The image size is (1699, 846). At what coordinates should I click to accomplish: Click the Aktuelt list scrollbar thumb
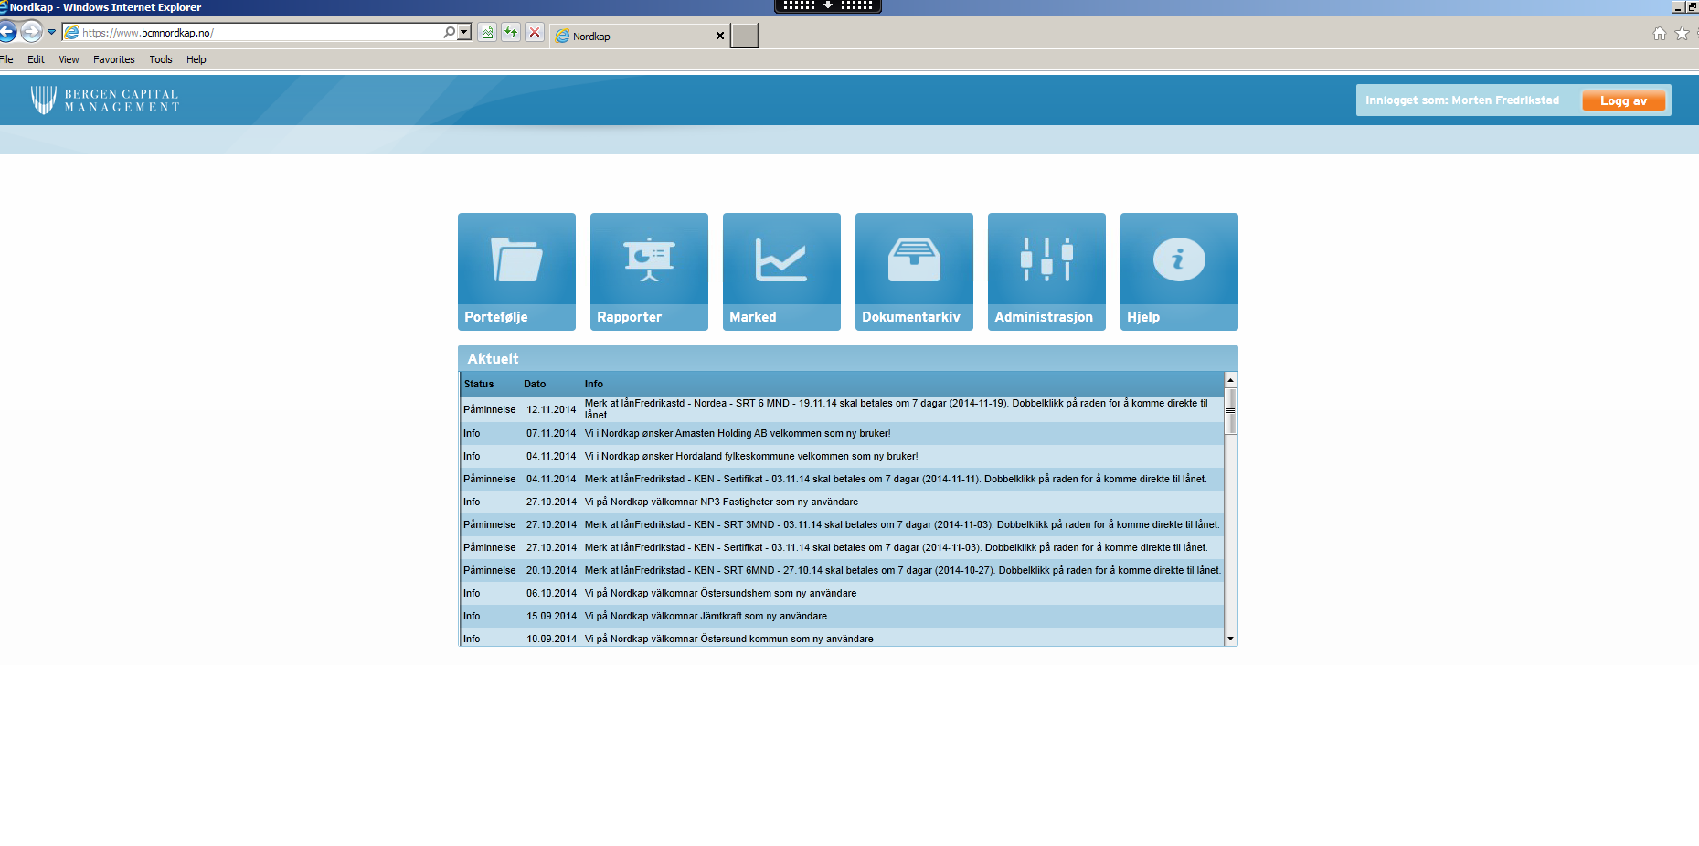point(1230,410)
